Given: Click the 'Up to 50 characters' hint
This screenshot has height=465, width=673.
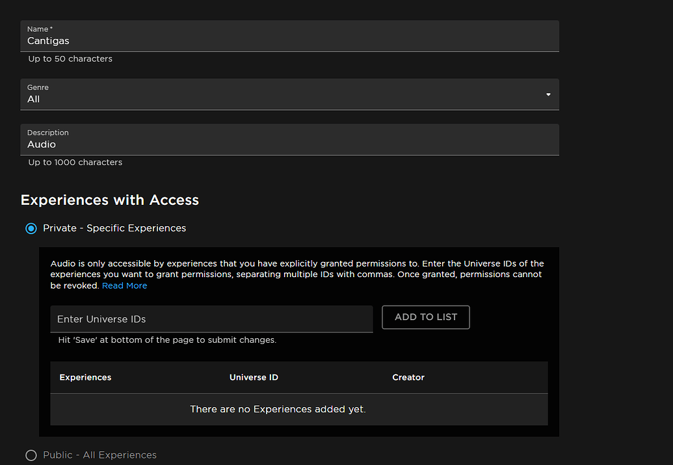Looking at the screenshot, I should (70, 59).
